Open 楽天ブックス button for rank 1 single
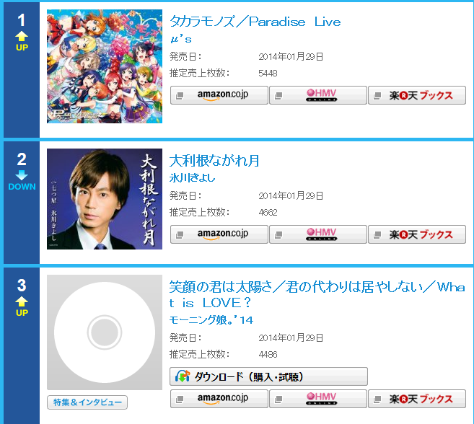 (x=417, y=95)
